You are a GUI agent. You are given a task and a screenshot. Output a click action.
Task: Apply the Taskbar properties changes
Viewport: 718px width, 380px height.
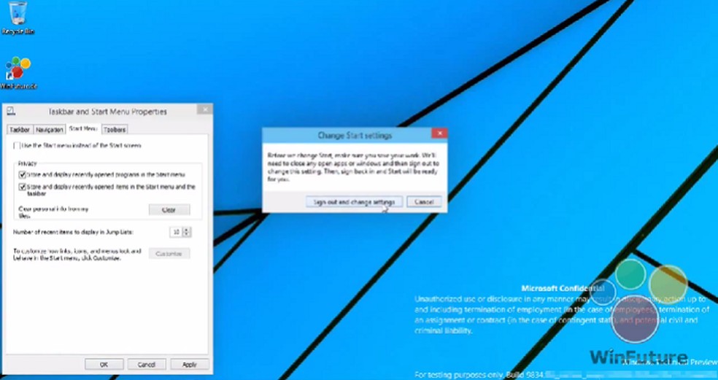click(x=190, y=365)
